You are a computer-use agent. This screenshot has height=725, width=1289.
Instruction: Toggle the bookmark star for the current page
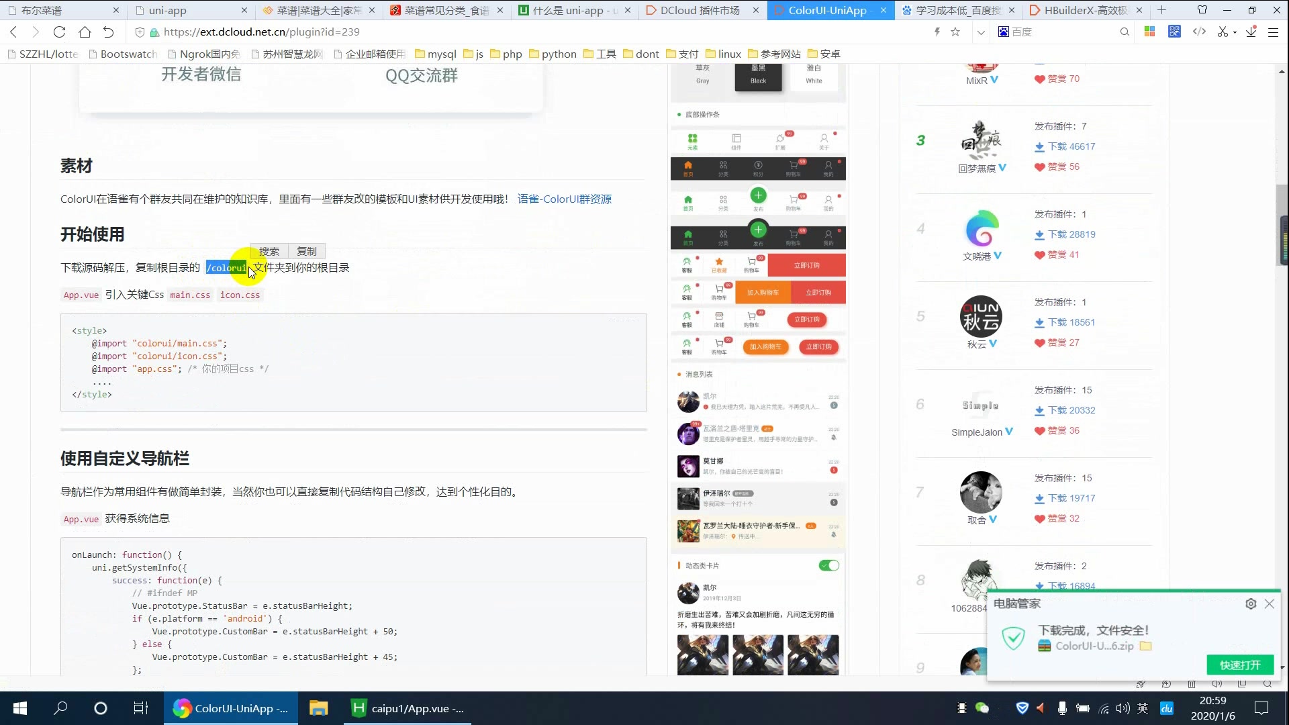[955, 32]
